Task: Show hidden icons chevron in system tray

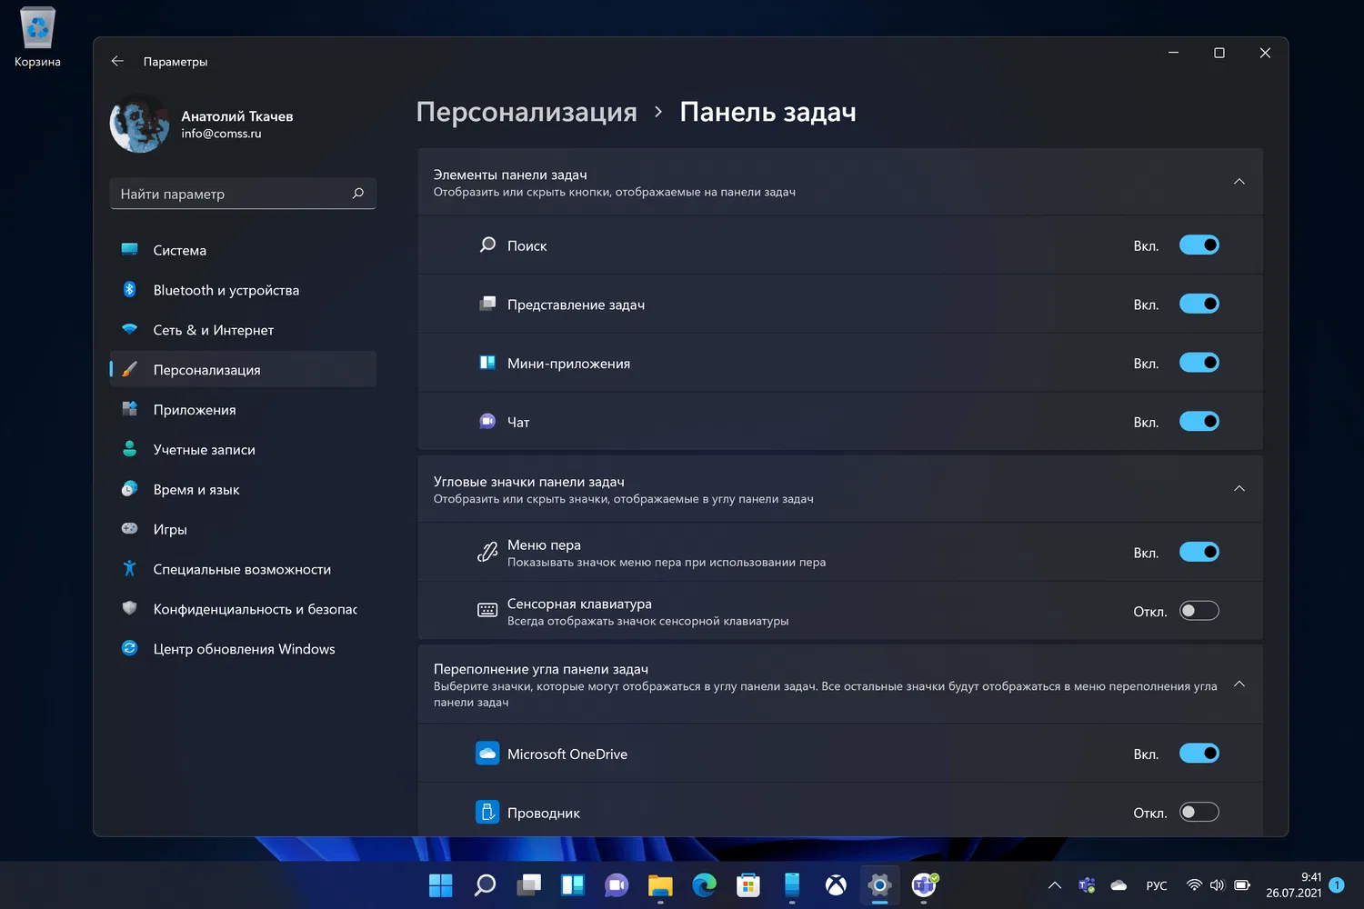Action: click(1055, 885)
